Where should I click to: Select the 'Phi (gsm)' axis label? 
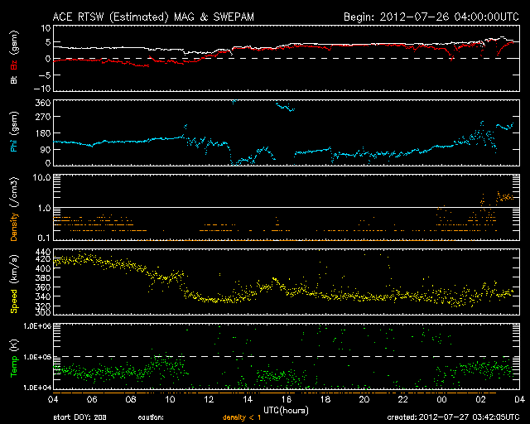(14, 132)
